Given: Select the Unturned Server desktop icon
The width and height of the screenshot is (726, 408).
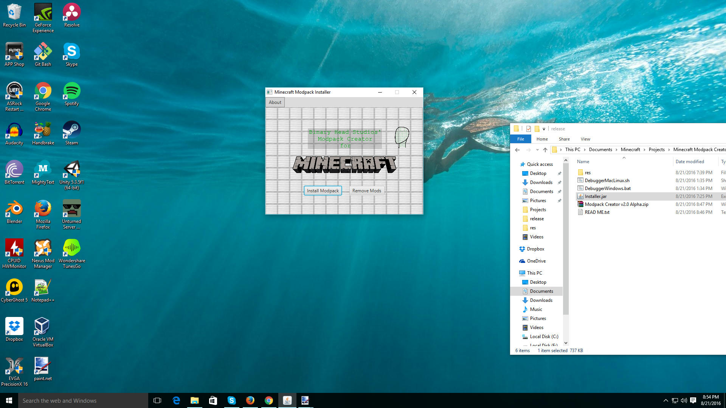Looking at the screenshot, I should [72, 215].
